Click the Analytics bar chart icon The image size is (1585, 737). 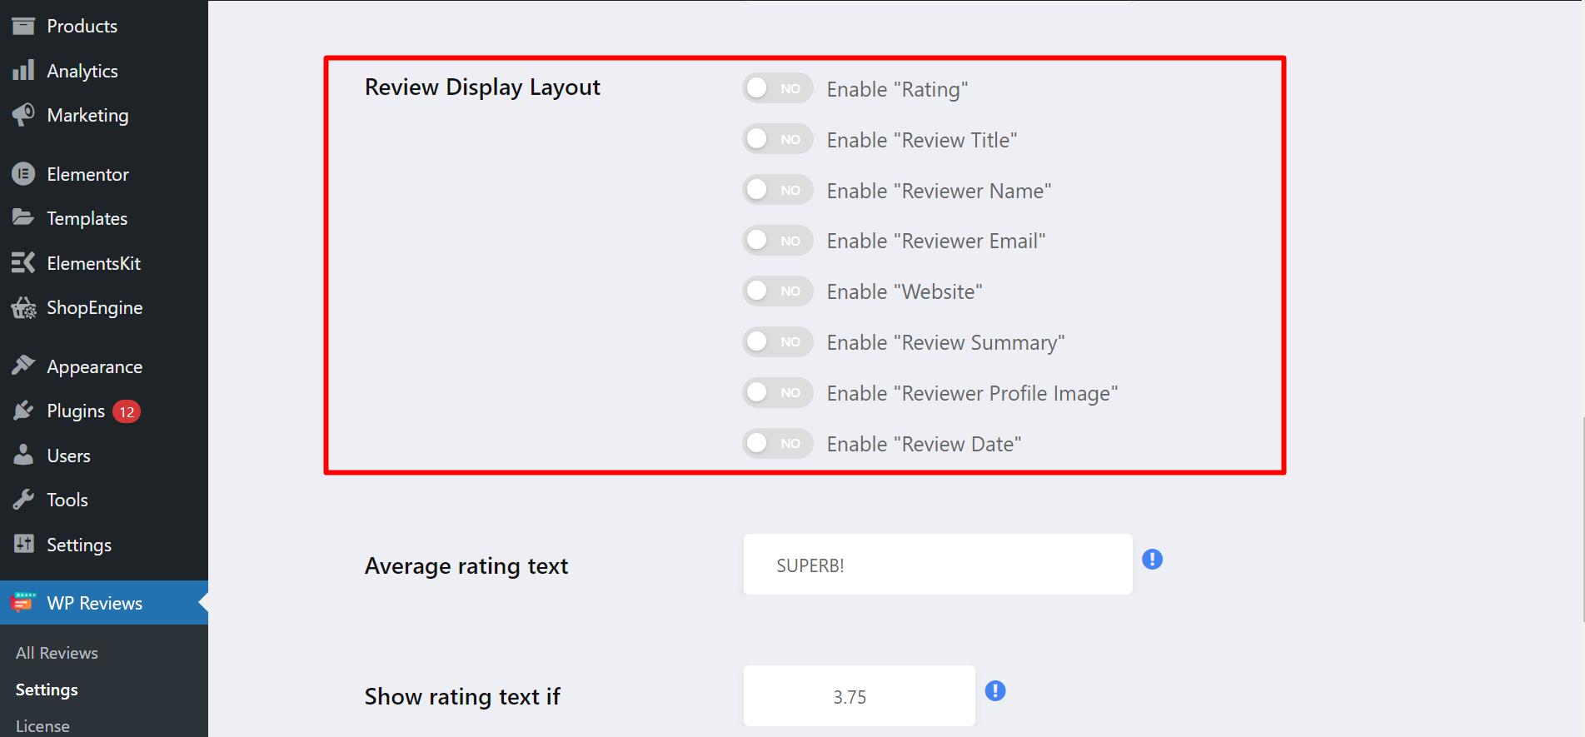[23, 70]
